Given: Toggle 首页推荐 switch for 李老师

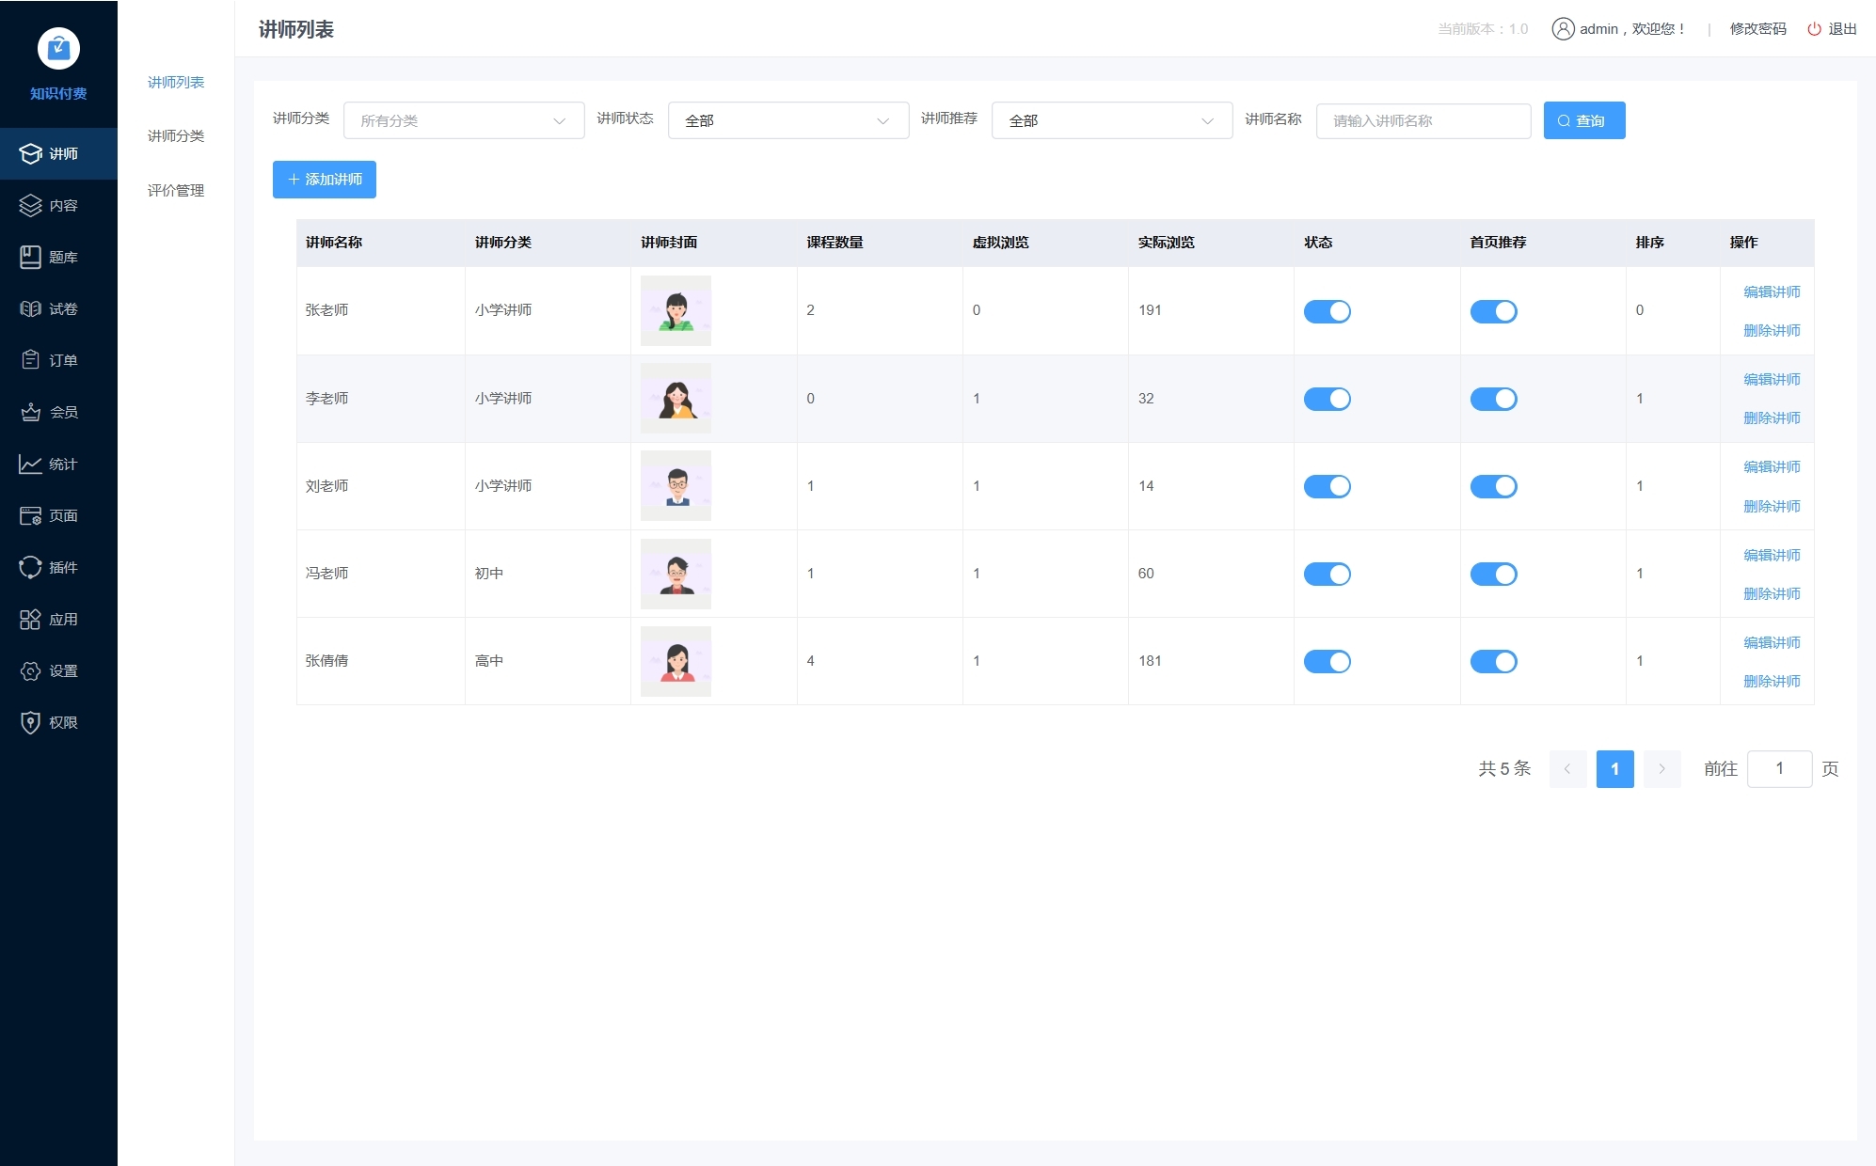Looking at the screenshot, I should 1493,399.
